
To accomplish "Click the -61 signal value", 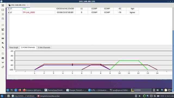I will [120, 8].
